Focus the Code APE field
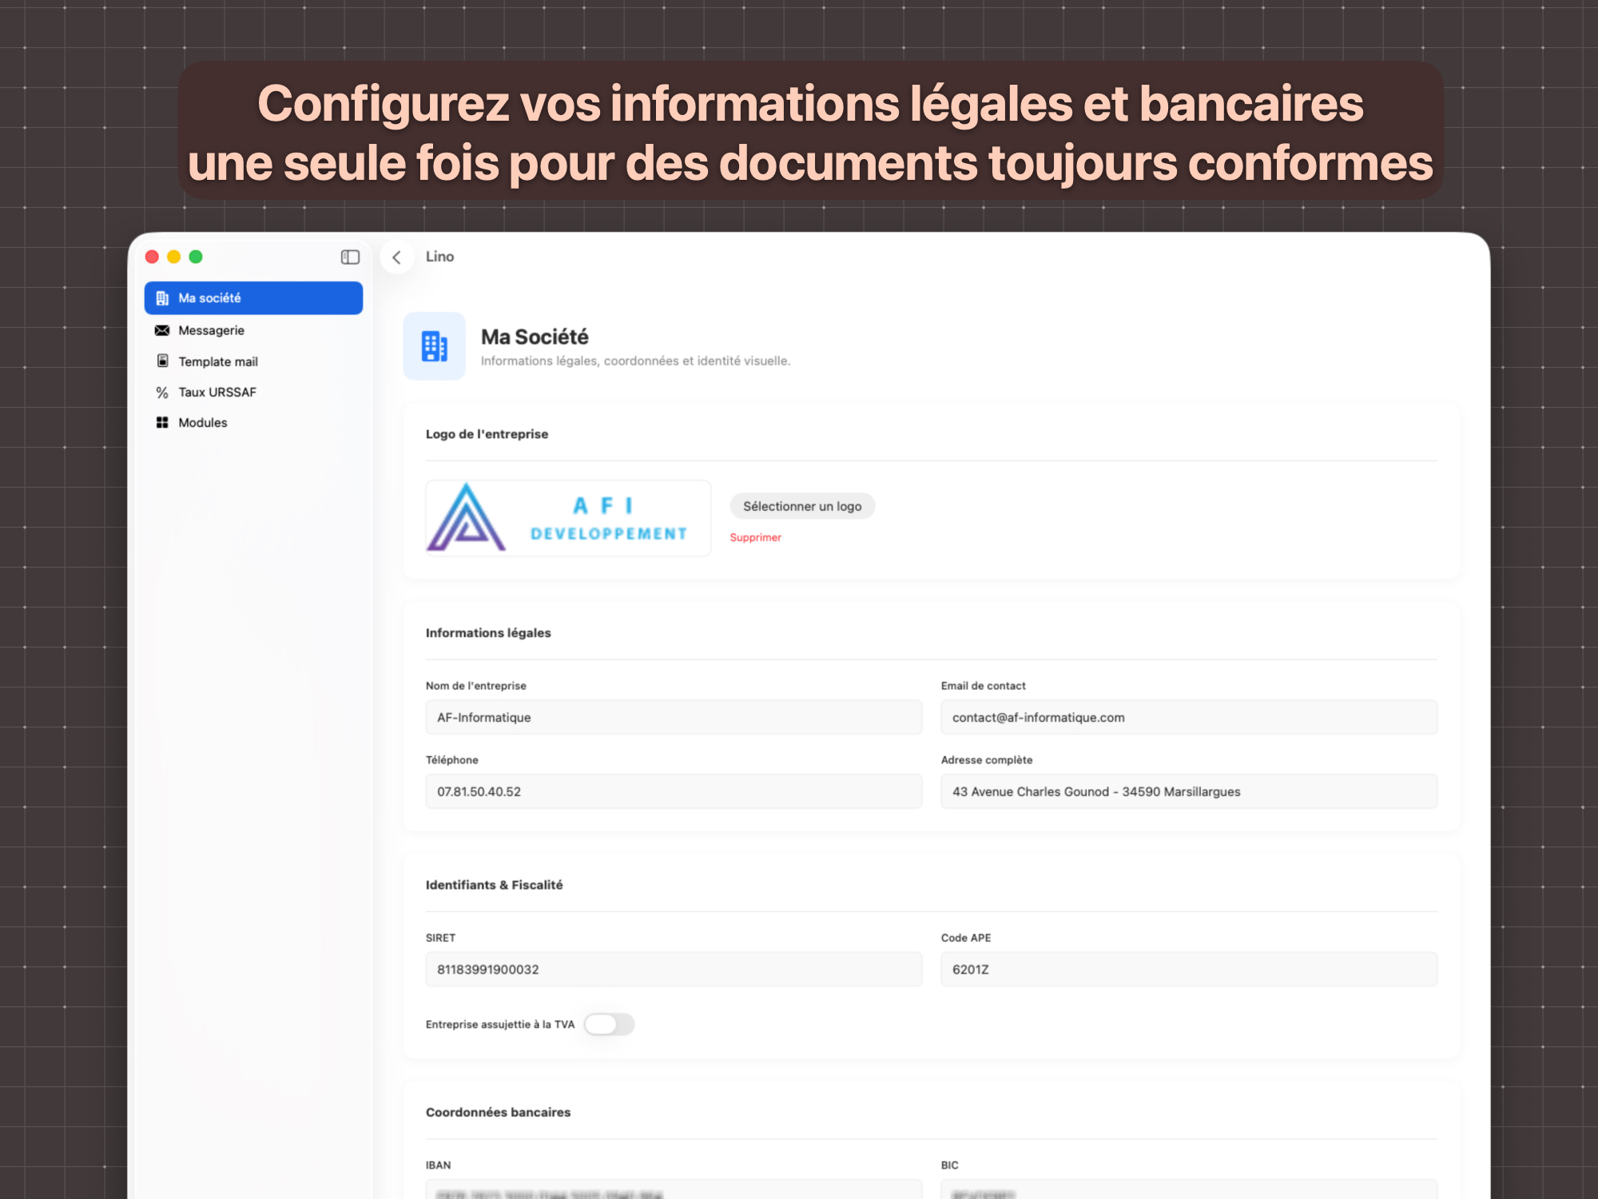The image size is (1598, 1199). 1189,969
